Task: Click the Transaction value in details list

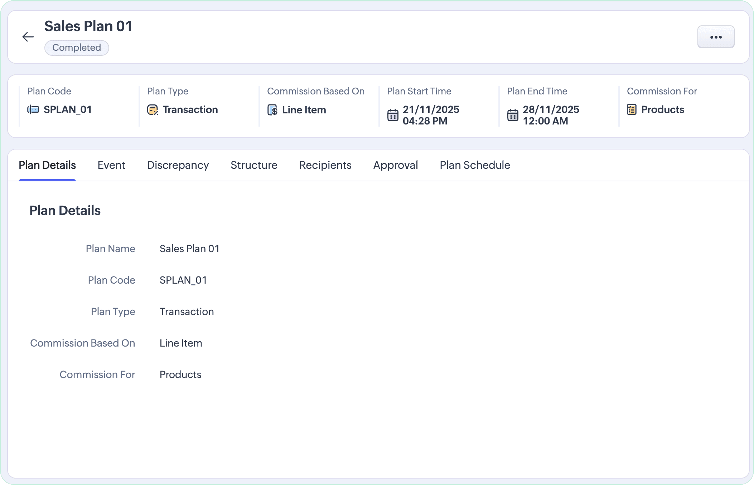Action: (x=187, y=312)
